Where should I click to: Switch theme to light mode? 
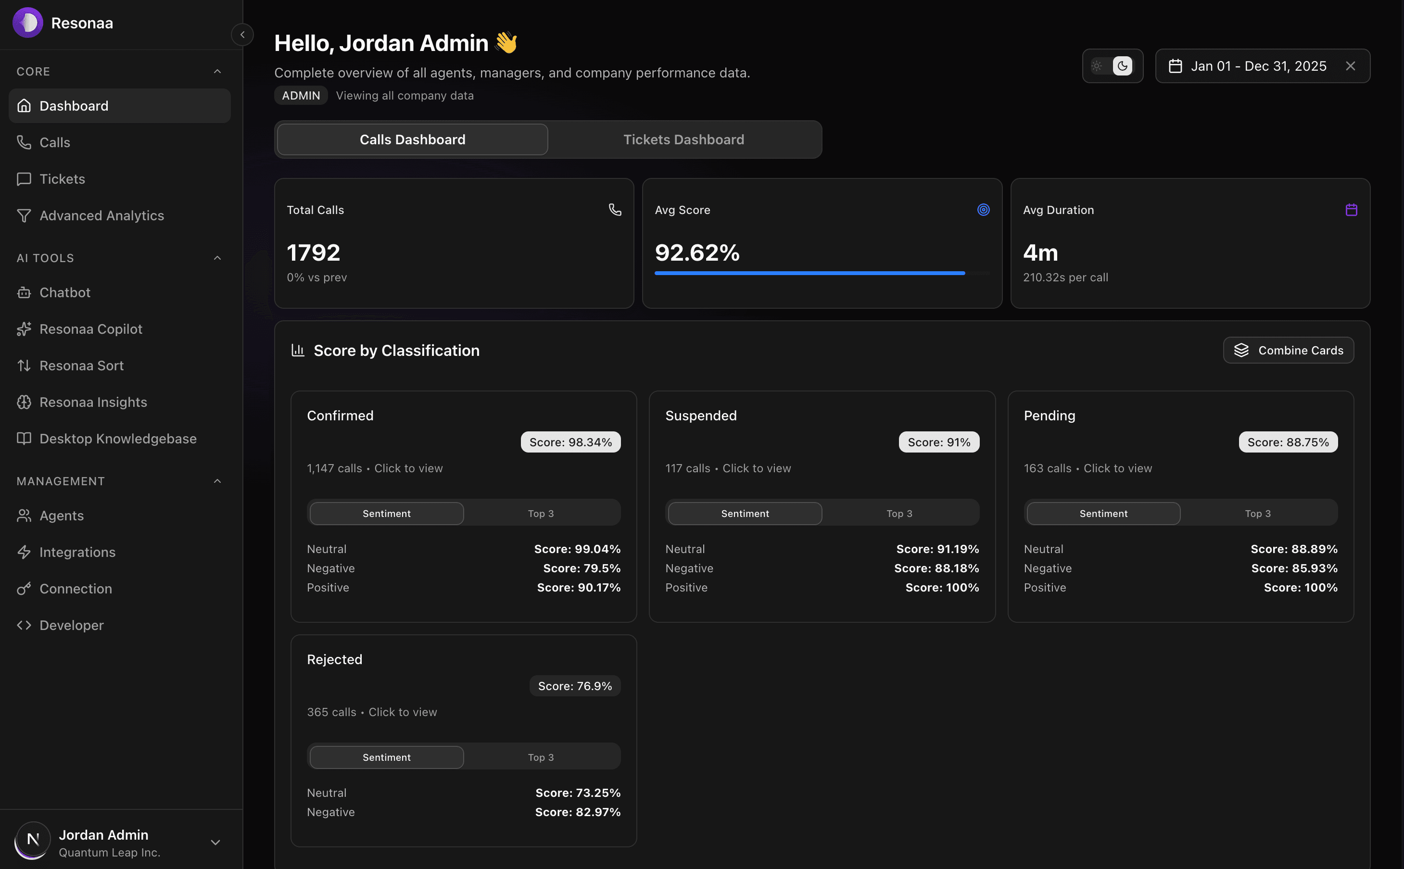pos(1098,66)
